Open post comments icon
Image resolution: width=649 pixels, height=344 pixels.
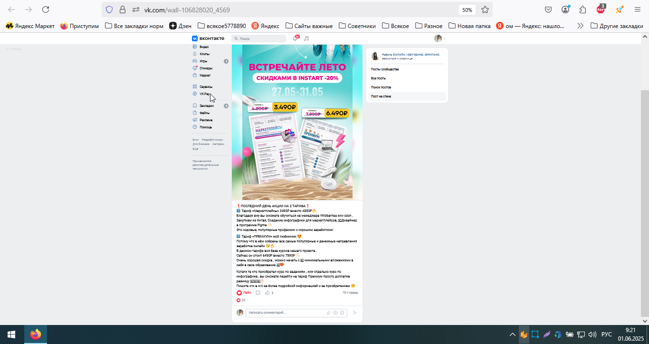[258, 293]
